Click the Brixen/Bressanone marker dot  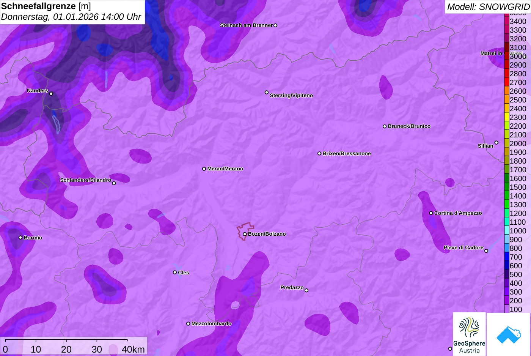(319, 153)
